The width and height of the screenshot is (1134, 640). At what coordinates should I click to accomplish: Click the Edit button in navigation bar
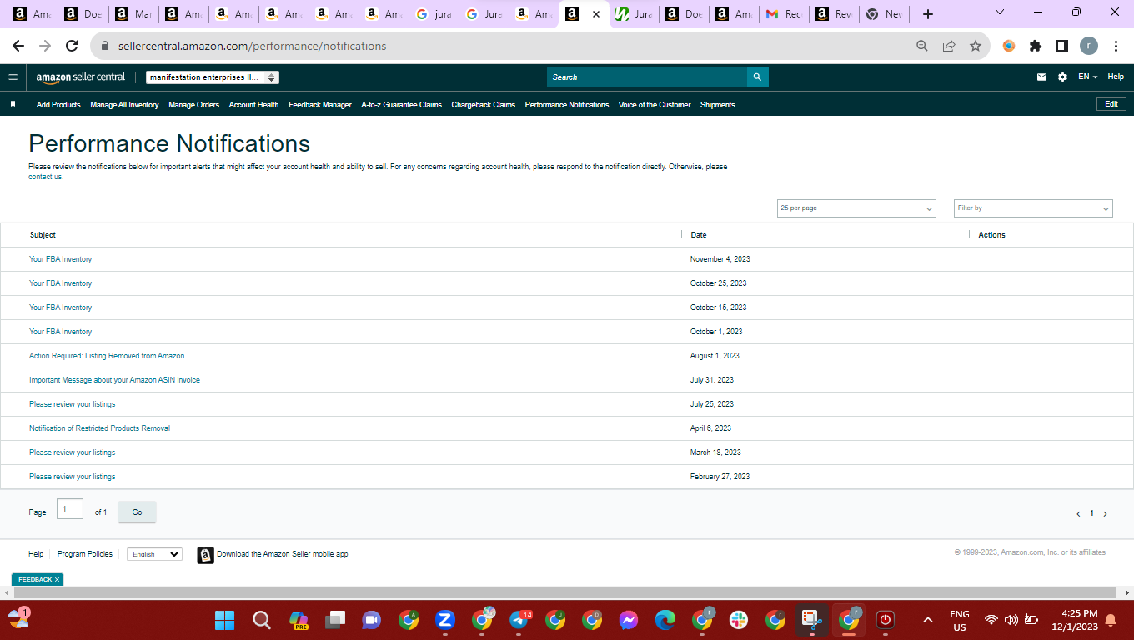(1111, 104)
